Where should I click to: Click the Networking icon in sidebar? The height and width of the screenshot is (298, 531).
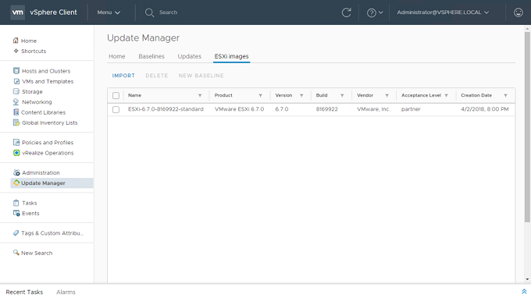pyautogui.click(x=16, y=102)
